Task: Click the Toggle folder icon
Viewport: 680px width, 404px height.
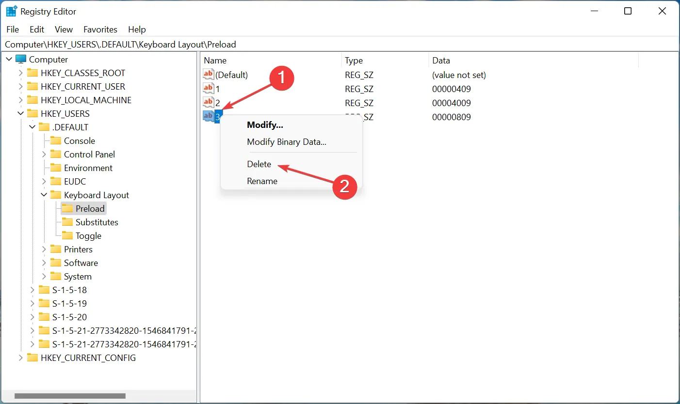Action: (67, 235)
